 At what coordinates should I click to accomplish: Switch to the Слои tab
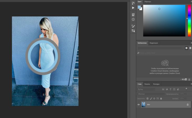pyautogui.click(x=139, y=84)
